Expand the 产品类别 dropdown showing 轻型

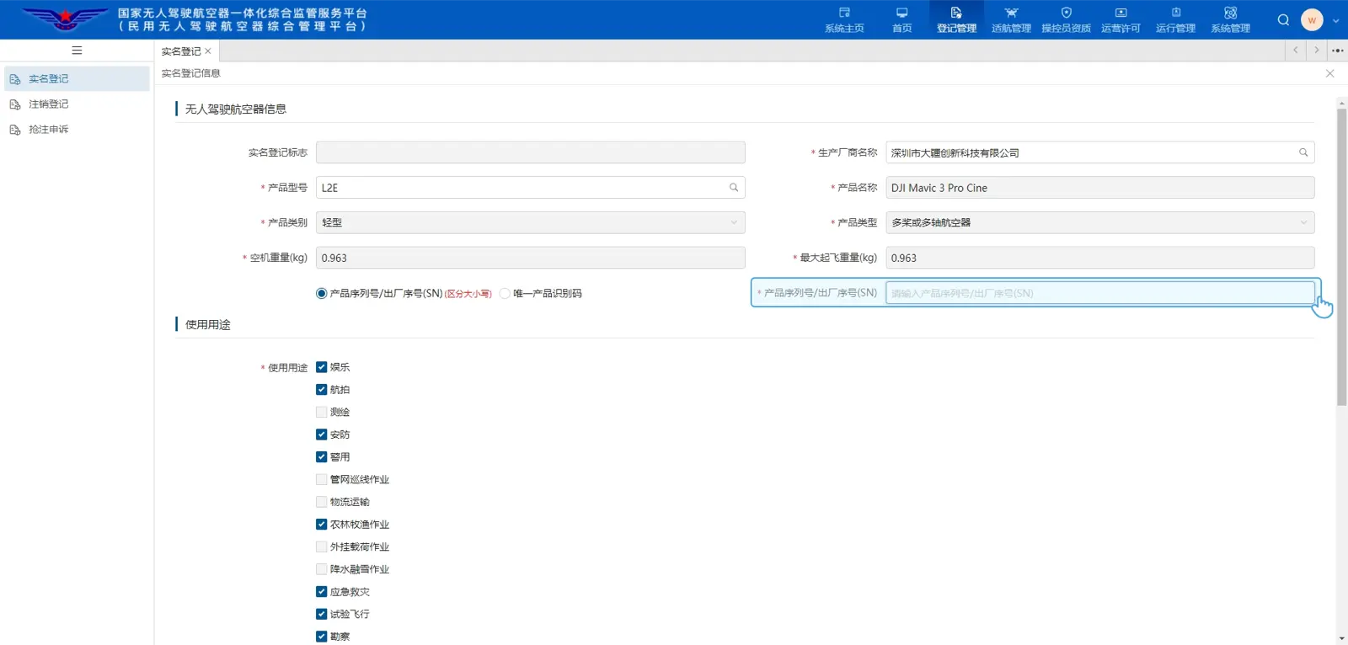[x=531, y=222]
